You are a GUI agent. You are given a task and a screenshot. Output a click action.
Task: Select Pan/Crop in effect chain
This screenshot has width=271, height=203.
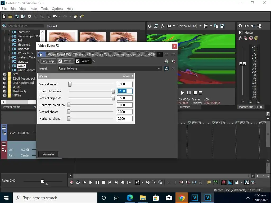click(48, 61)
